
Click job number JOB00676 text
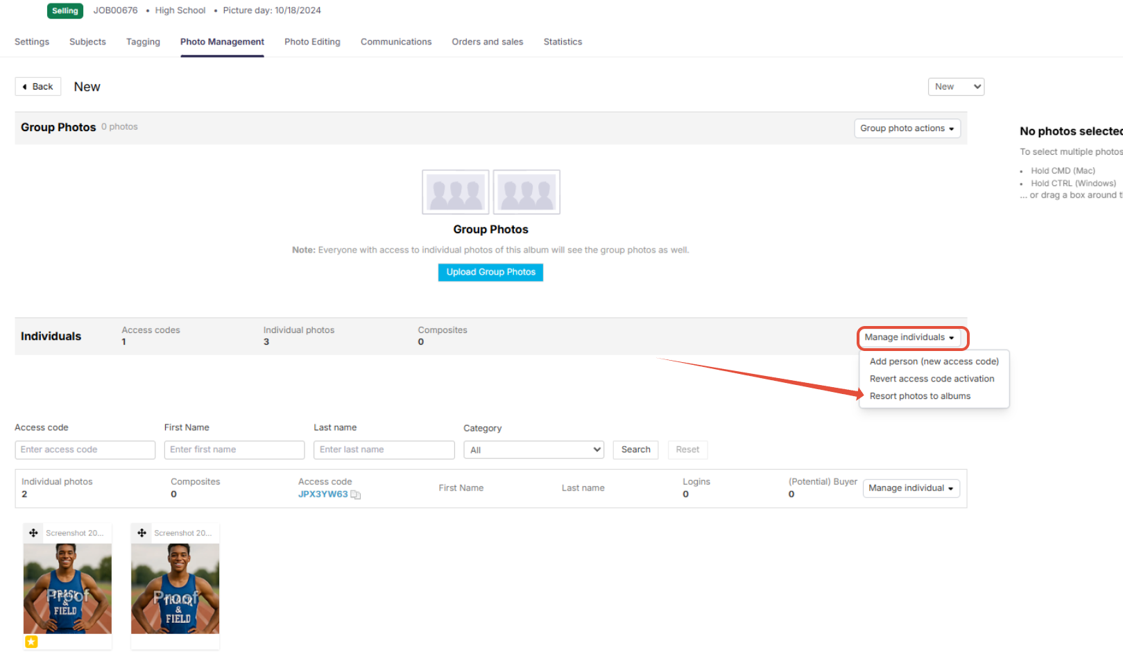pyautogui.click(x=116, y=10)
